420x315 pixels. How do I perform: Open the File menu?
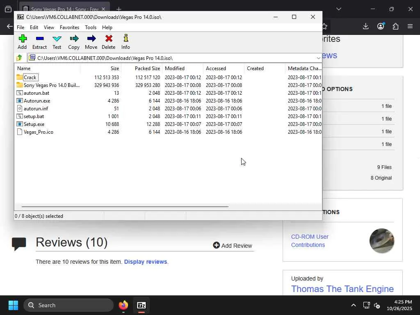point(21,27)
